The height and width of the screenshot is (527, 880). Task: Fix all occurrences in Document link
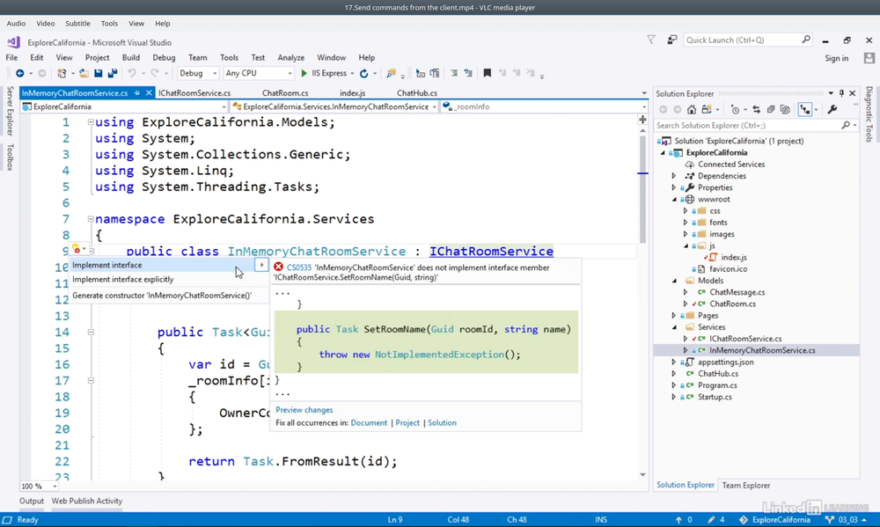[369, 423]
